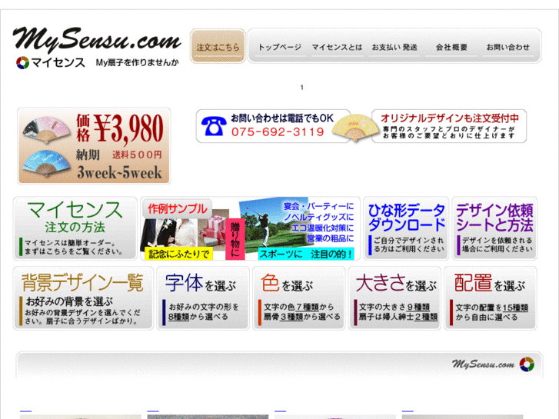
Task: Click the ¥3,980 price banner
Action: [x=94, y=146]
